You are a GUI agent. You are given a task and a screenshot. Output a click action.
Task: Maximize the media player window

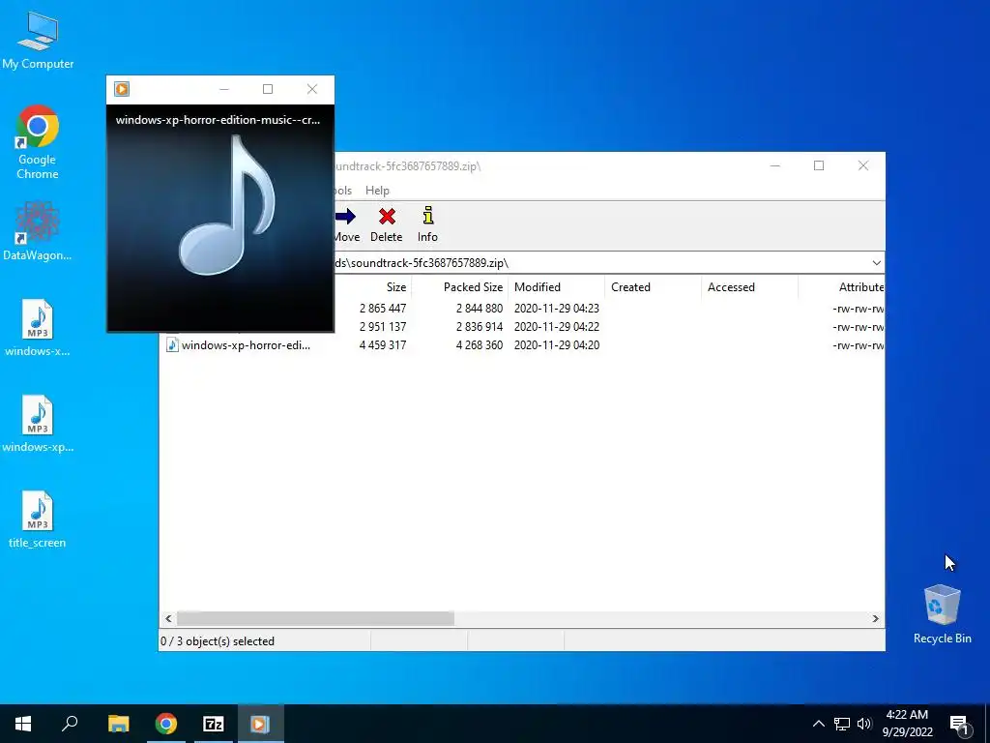(268, 89)
